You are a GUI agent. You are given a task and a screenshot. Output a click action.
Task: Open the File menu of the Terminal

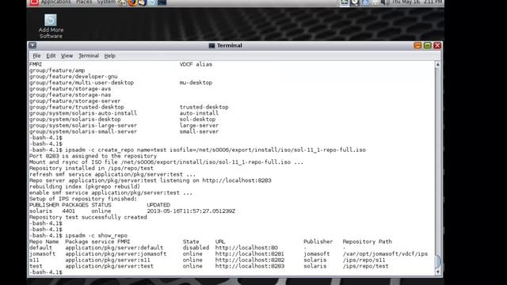click(x=36, y=56)
